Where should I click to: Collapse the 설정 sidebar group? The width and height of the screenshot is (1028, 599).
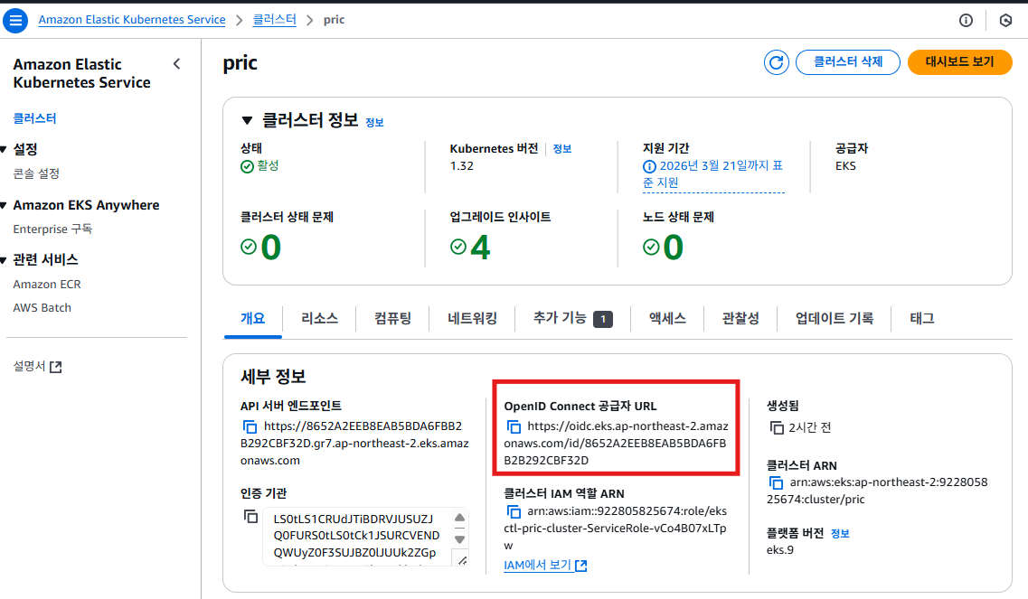pyautogui.click(x=4, y=149)
